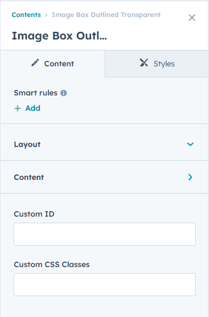
Task: Expand the Layout section chevron
Action: tap(190, 144)
